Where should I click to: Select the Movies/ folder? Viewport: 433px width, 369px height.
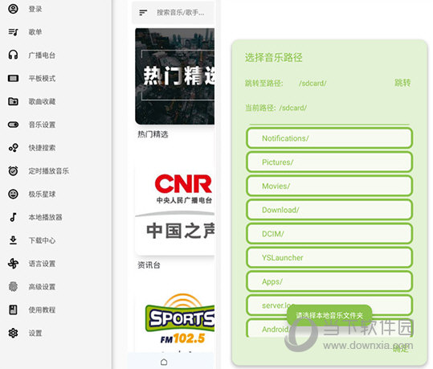point(329,186)
